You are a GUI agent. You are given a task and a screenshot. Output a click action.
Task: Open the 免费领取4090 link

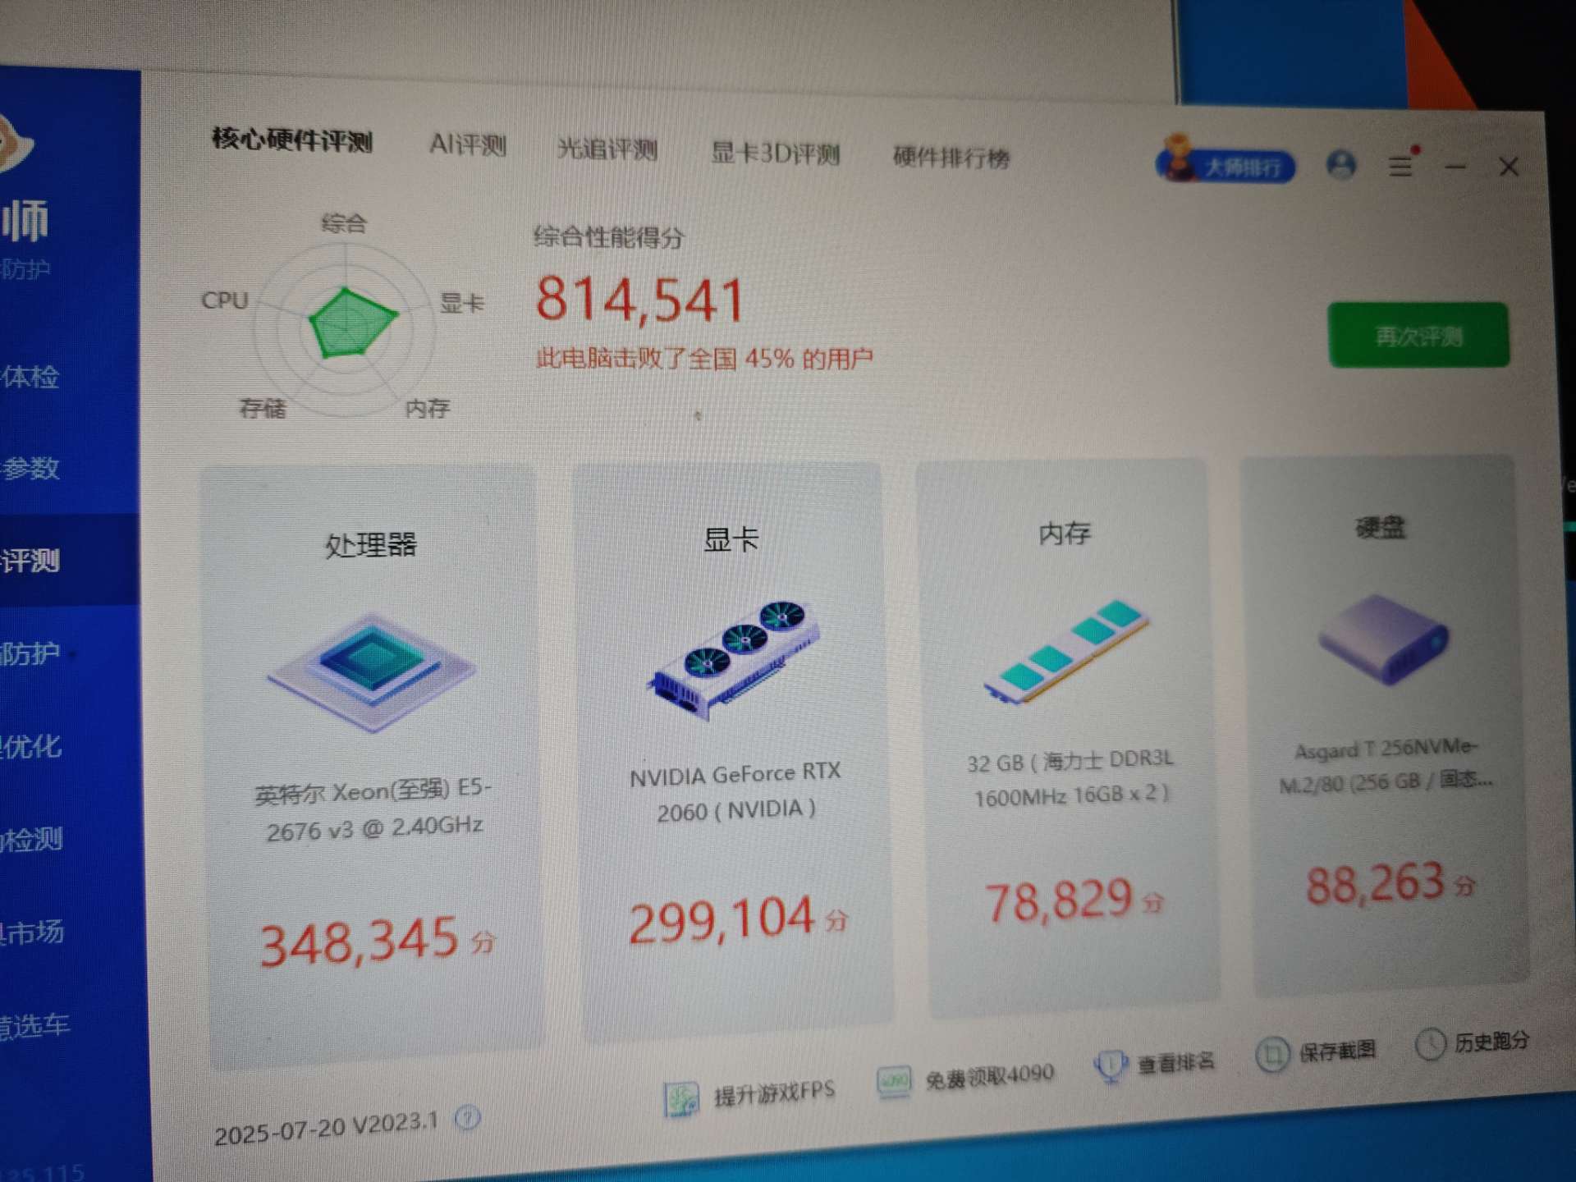click(x=989, y=1076)
